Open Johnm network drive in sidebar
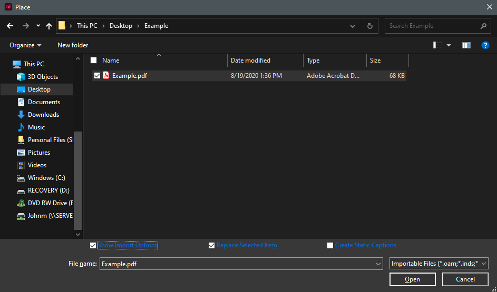 tap(50, 216)
